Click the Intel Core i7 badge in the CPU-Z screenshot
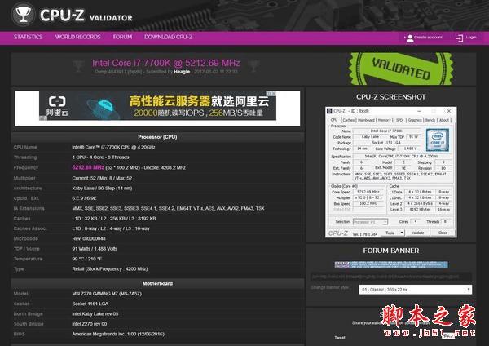 pyautogui.click(x=437, y=140)
